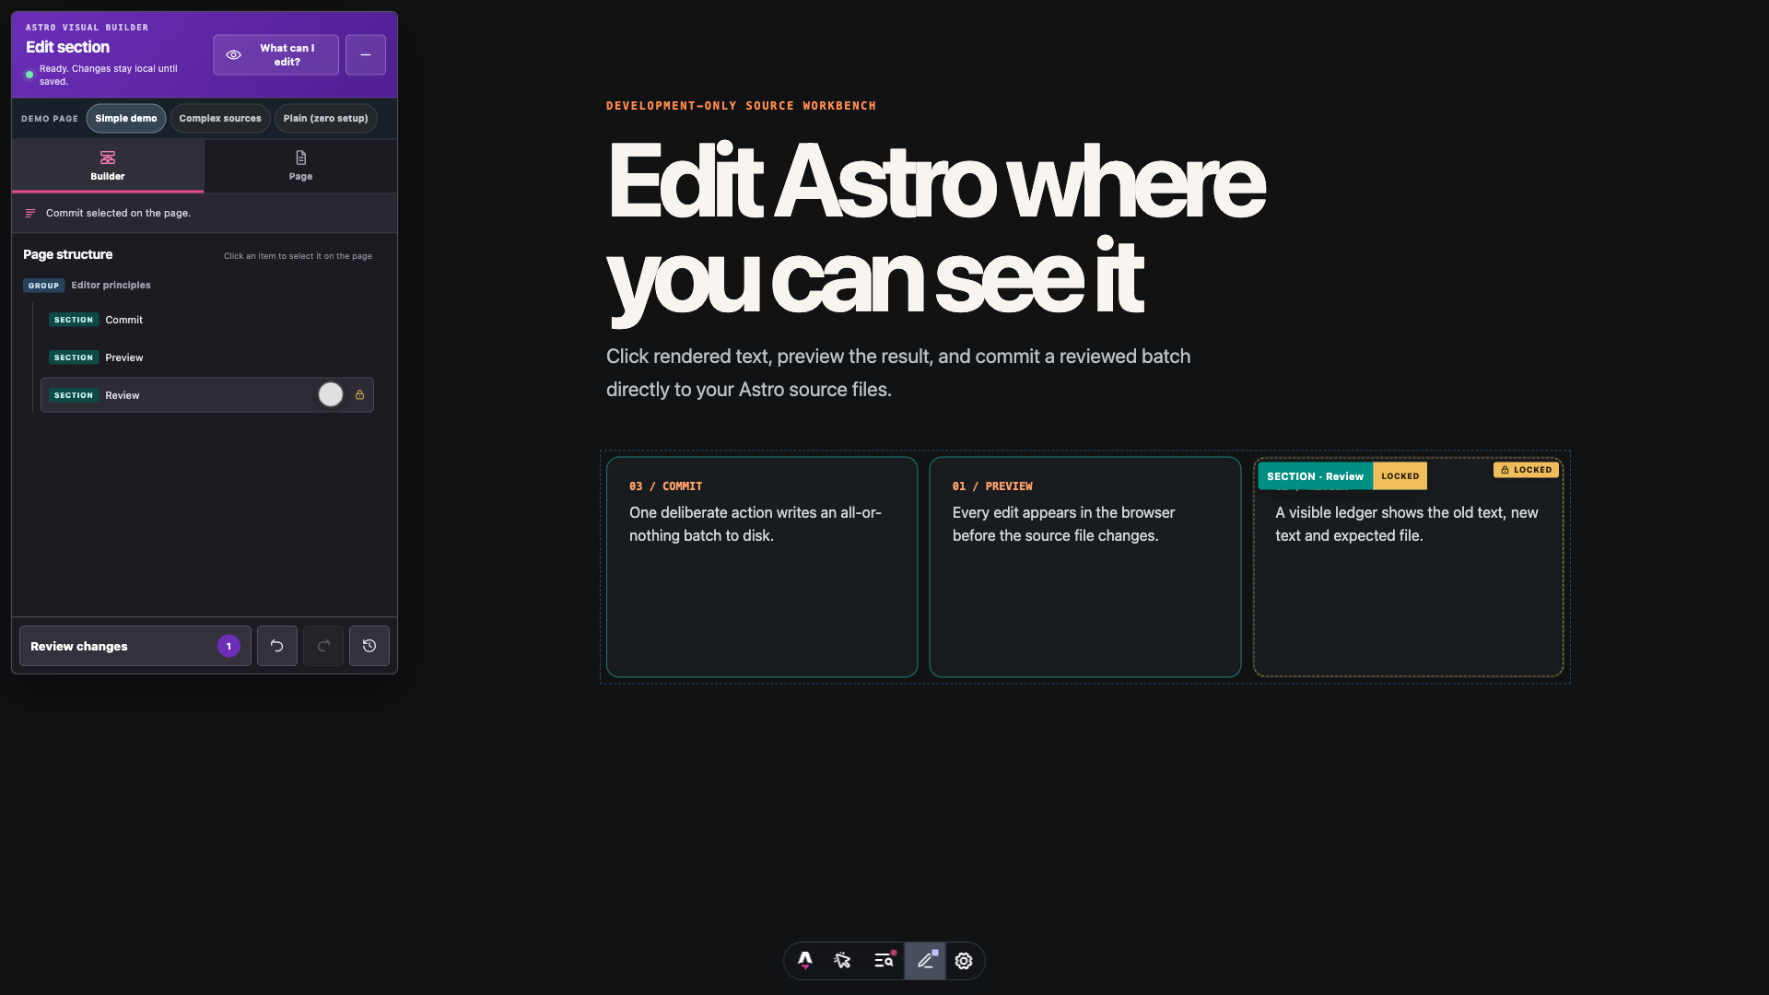The image size is (1769, 995).
Task: Click the yellow LOCKED badge at the Review card's corner
Action: pos(1526,470)
